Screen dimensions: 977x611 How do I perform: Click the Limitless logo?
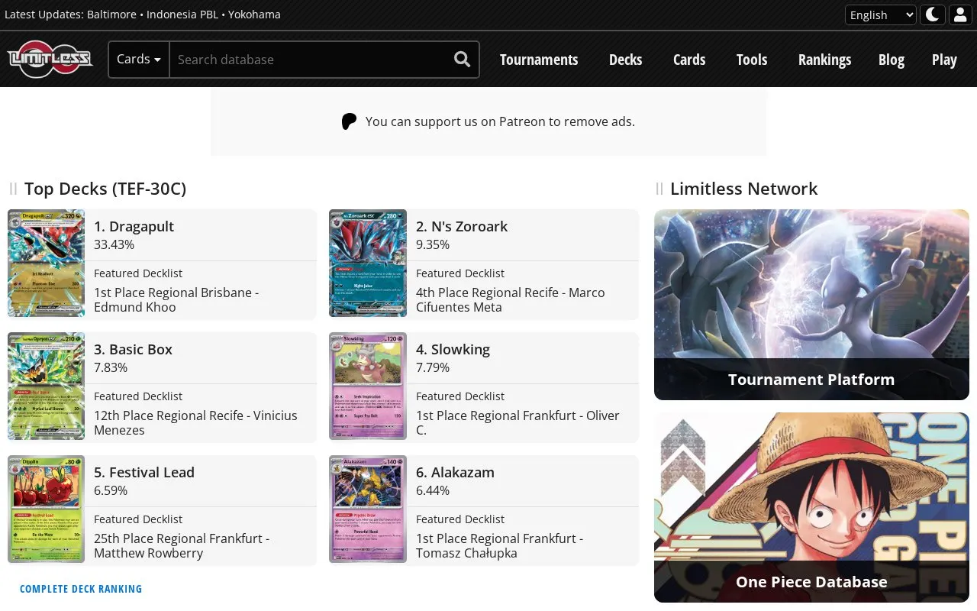[x=50, y=59]
